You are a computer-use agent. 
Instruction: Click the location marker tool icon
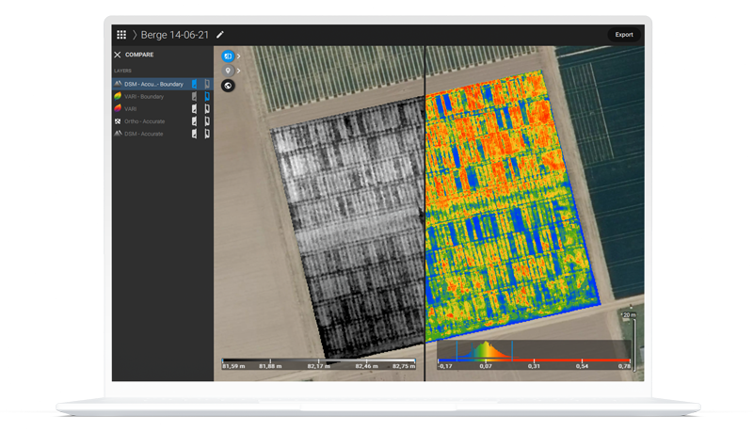(228, 71)
